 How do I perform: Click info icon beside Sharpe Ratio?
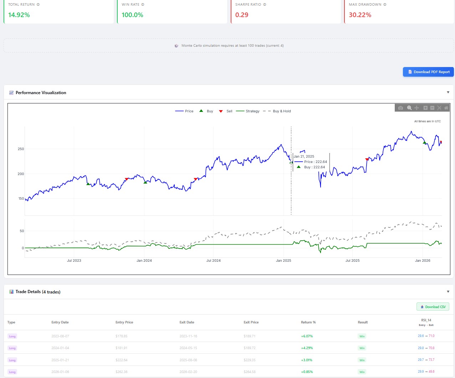pyautogui.click(x=265, y=5)
